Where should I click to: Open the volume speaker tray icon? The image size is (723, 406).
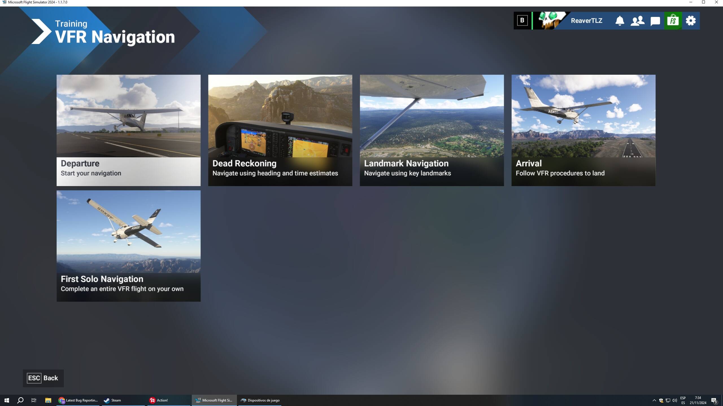(675, 400)
